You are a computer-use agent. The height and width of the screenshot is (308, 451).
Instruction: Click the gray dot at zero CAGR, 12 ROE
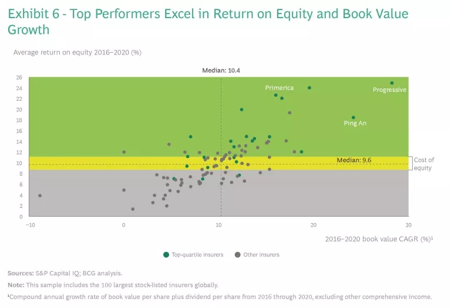click(124, 152)
